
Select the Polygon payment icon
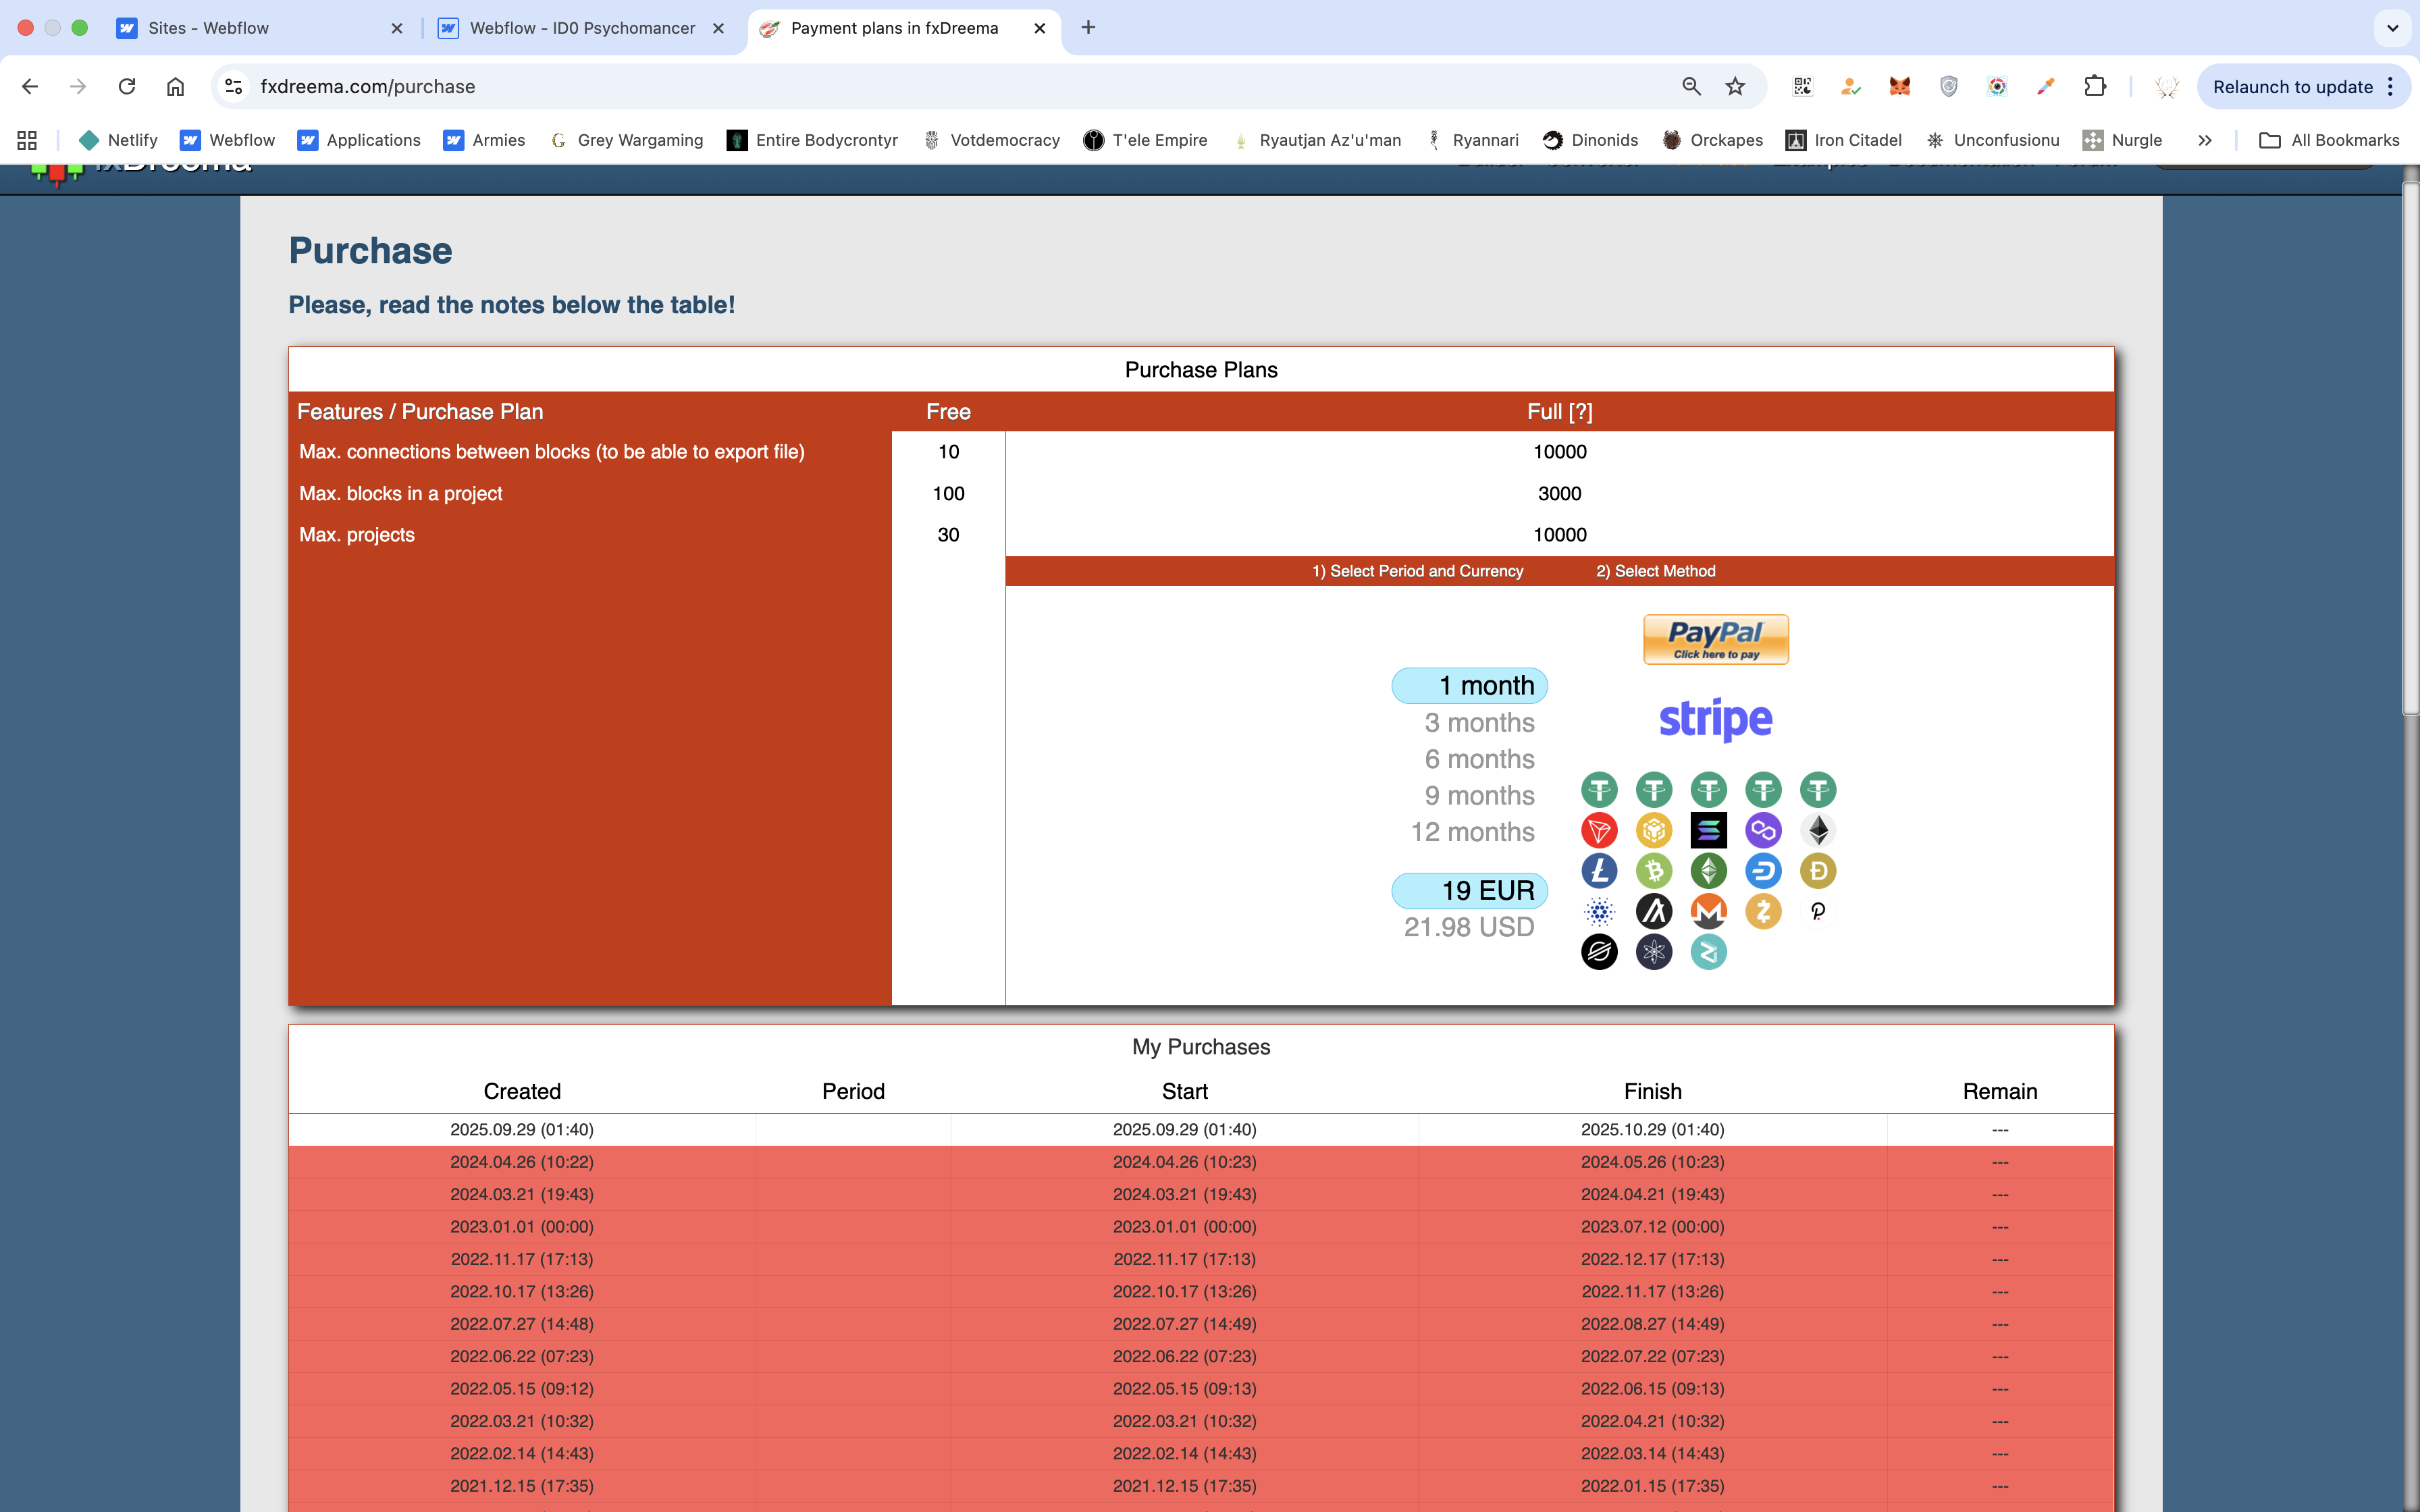1763,830
